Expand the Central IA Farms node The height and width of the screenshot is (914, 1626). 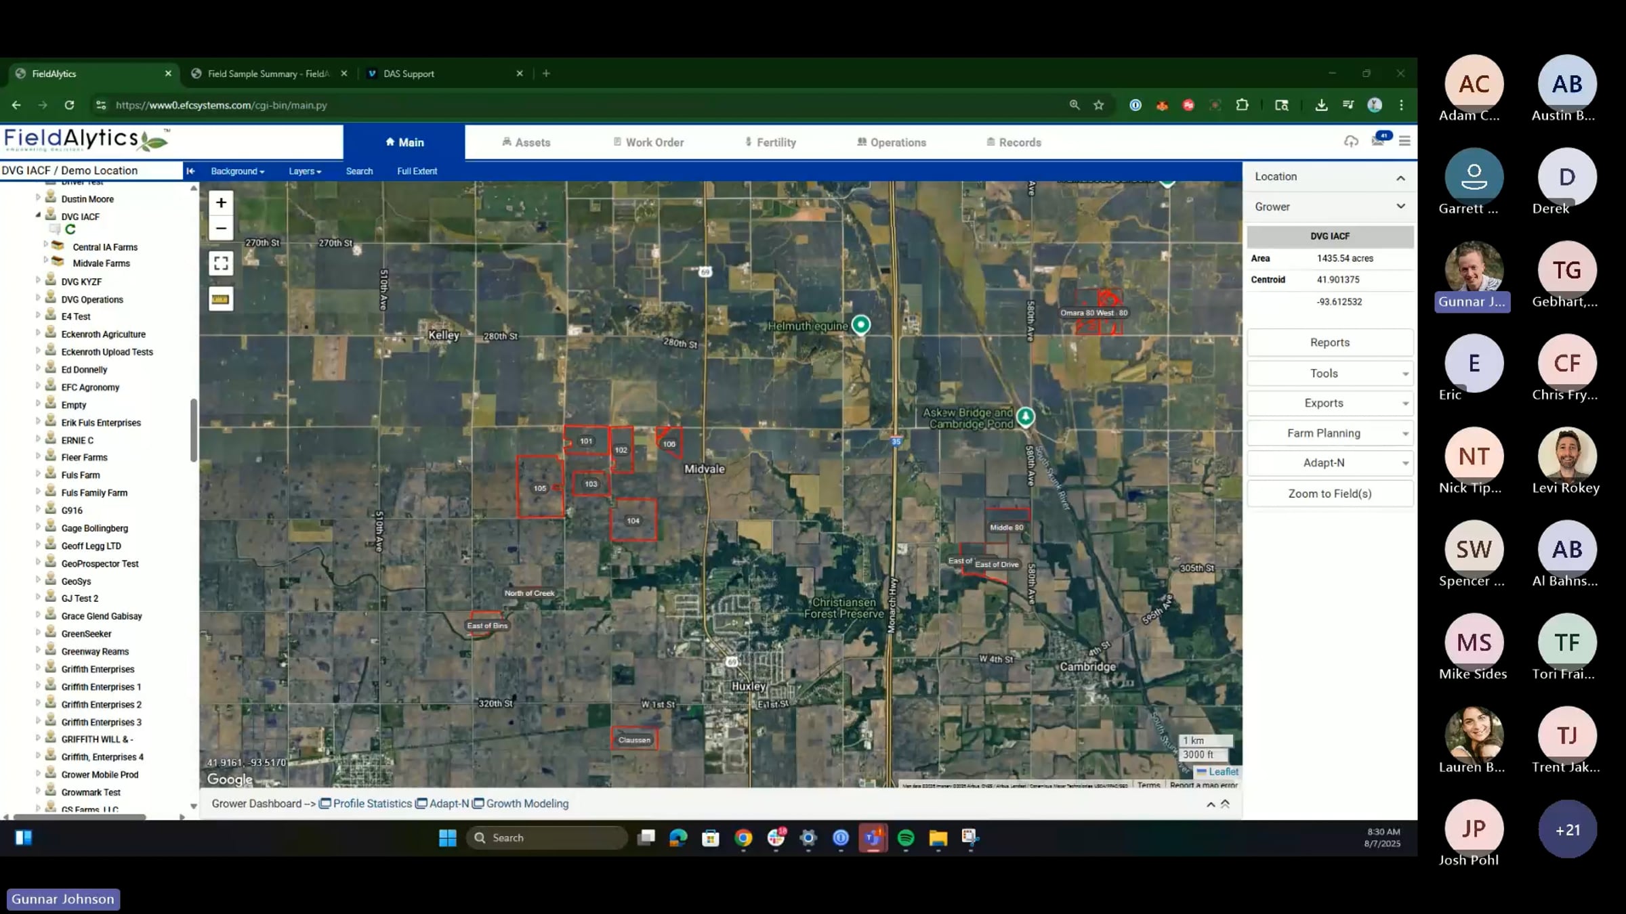pyautogui.click(x=45, y=244)
